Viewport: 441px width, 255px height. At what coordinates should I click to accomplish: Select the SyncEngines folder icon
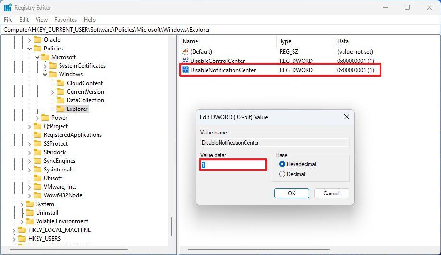pos(37,161)
